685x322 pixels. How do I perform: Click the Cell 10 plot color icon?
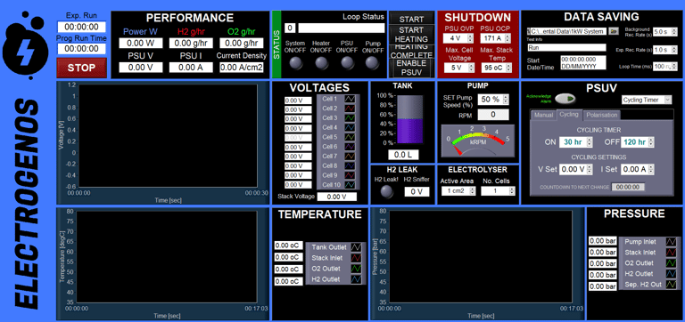coord(351,185)
